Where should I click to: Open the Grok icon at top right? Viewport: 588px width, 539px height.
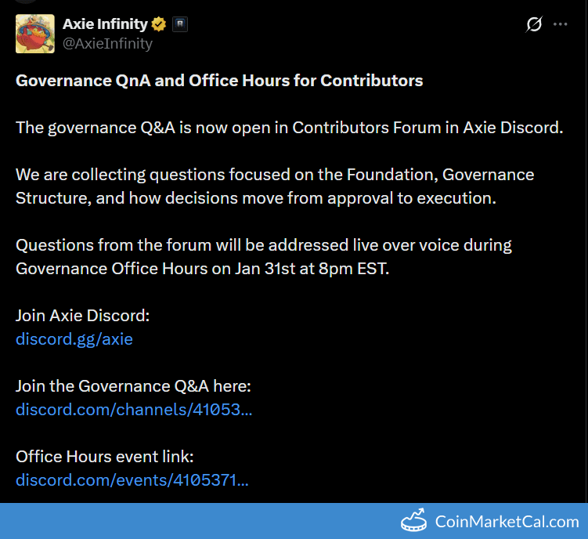[x=534, y=24]
